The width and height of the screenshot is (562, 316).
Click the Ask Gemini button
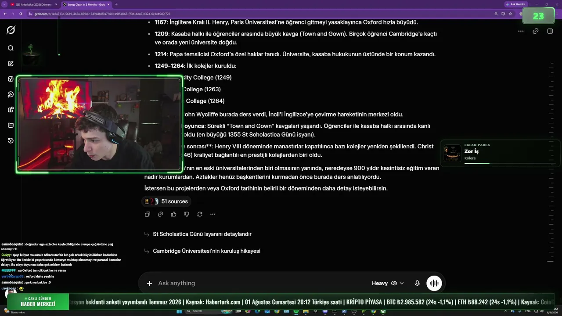click(515, 4)
